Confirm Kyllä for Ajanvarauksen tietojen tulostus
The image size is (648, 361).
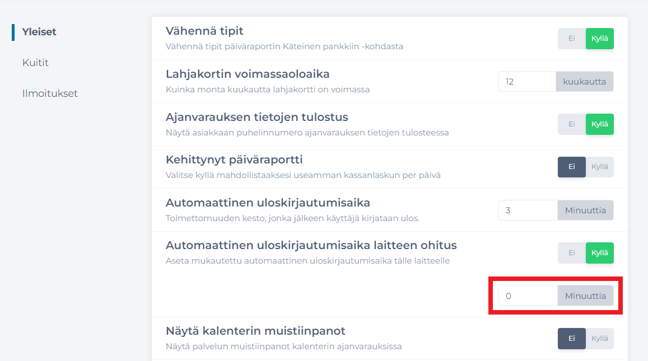pyautogui.click(x=599, y=124)
